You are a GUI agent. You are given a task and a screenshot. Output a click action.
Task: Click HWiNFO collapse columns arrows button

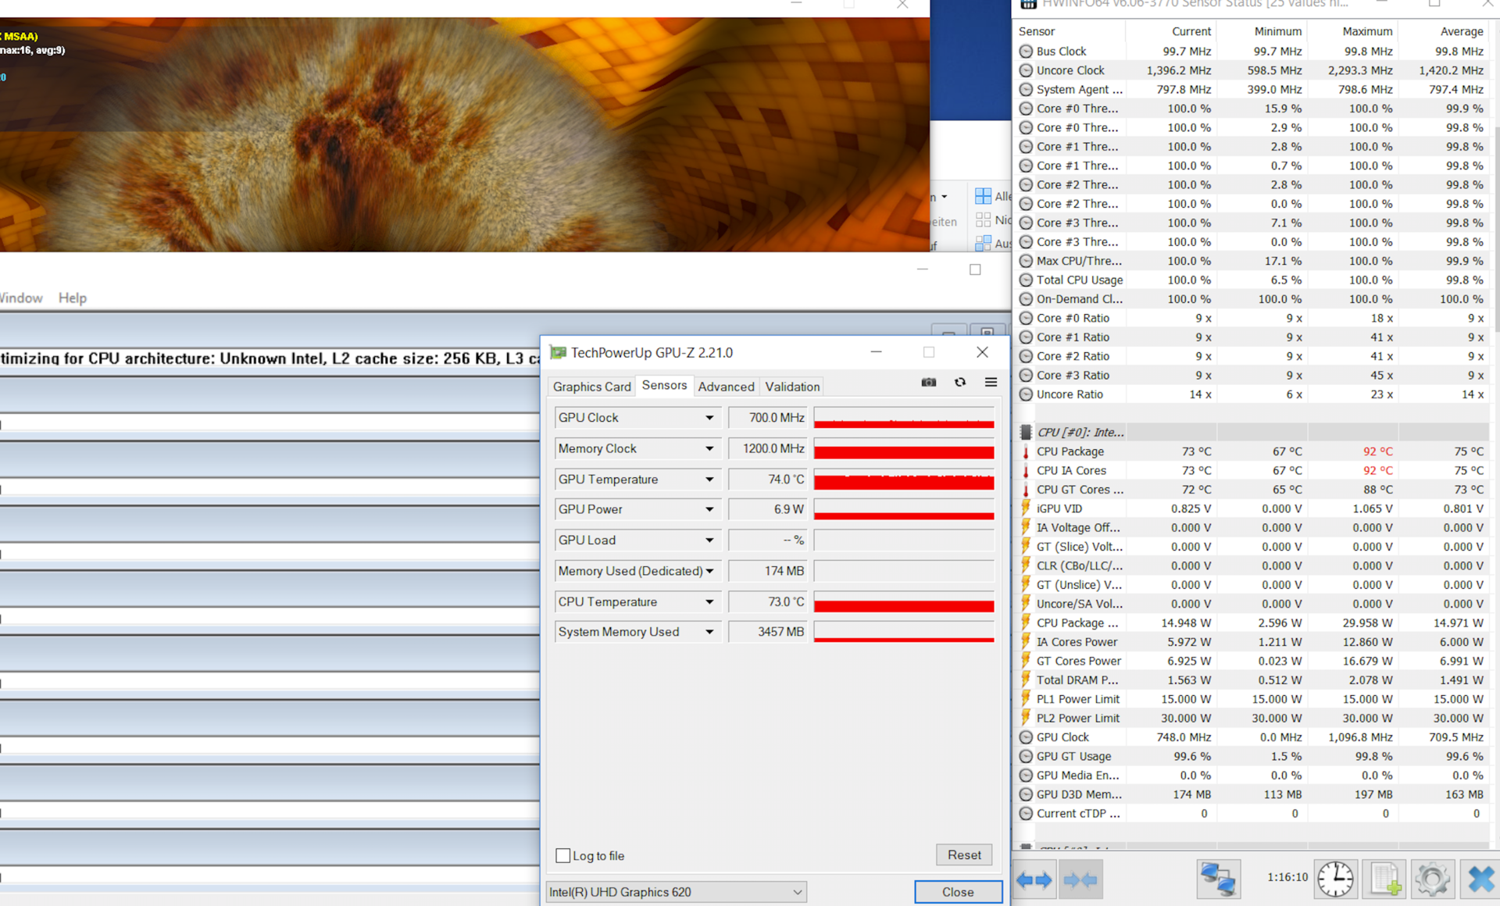click(x=1080, y=879)
